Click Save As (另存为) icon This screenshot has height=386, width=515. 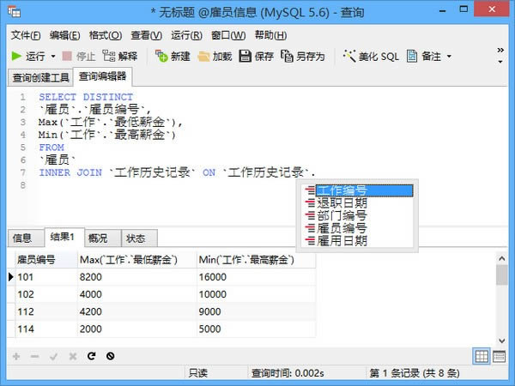click(287, 56)
